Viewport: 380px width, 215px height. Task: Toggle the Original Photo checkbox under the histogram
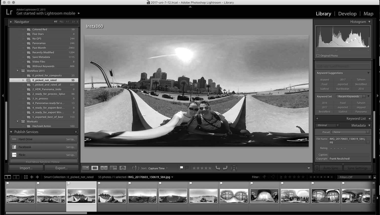(318, 56)
